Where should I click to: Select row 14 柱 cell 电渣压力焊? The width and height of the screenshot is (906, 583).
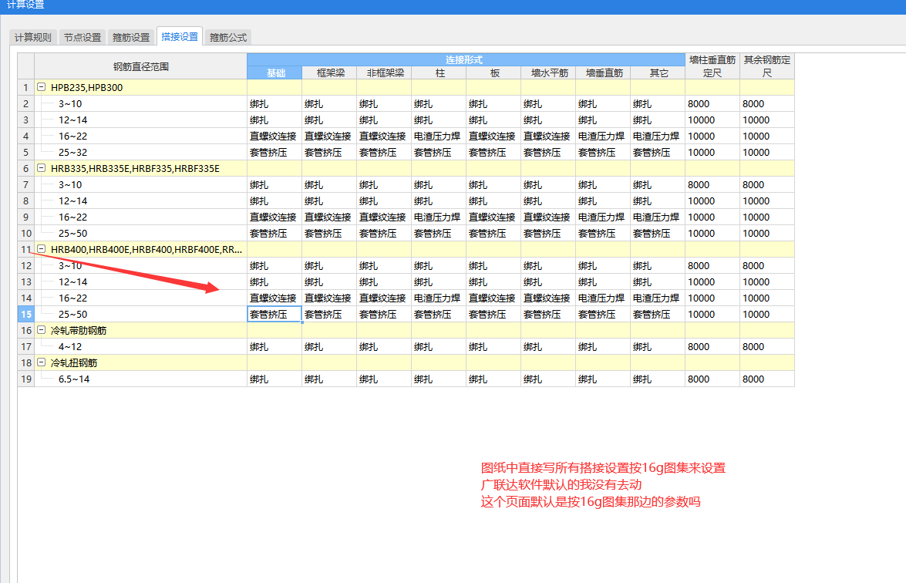(x=440, y=298)
